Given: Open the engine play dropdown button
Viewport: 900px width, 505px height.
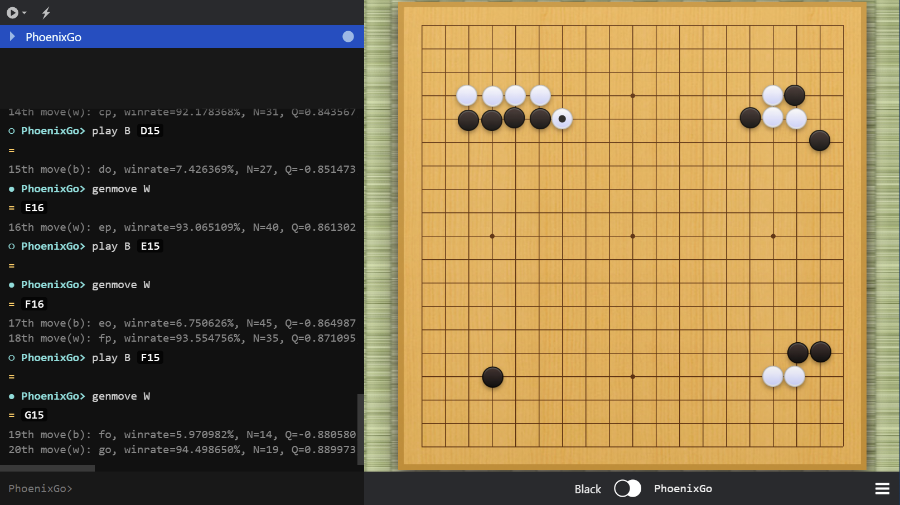Looking at the screenshot, I should [x=16, y=12].
